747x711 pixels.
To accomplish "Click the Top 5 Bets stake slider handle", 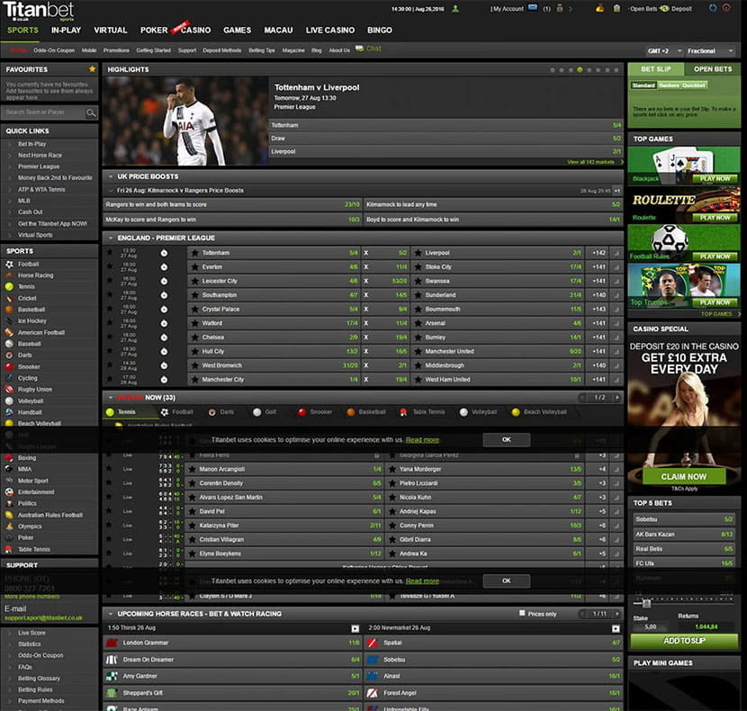I will (x=646, y=603).
